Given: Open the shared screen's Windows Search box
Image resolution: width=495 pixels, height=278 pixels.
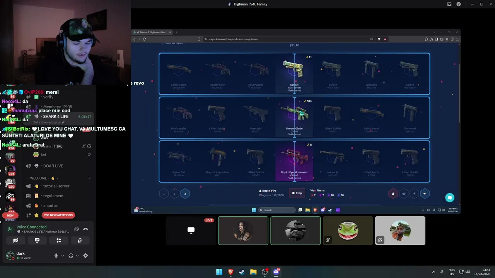Looking at the screenshot, I should click(x=277, y=210).
